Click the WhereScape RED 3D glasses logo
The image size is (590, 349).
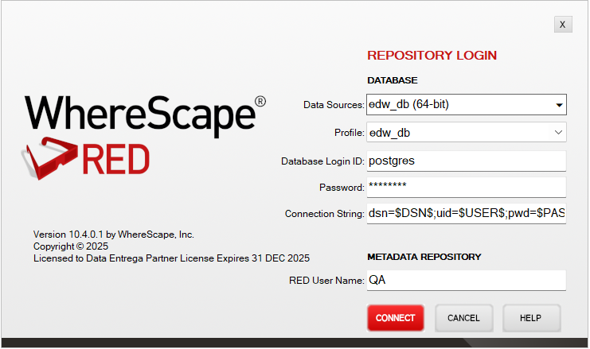point(49,158)
